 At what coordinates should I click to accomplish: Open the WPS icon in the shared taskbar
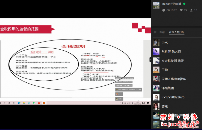pyautogui.click(x=39, y=103)
